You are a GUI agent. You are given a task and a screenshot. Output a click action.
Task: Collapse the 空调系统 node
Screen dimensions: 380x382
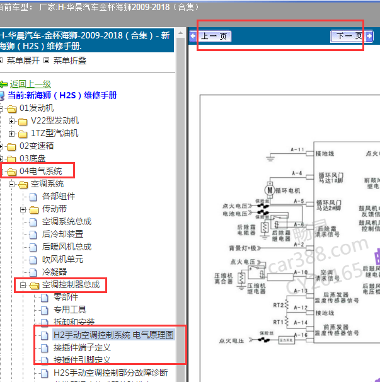pos(11,185)
